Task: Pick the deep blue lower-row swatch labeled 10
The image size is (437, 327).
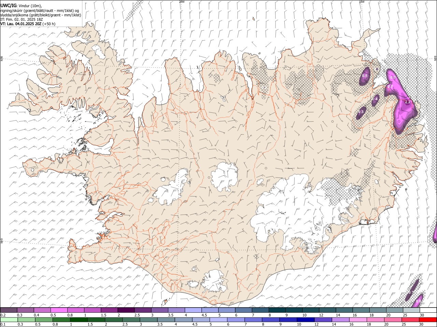Action: pos(305,320)
